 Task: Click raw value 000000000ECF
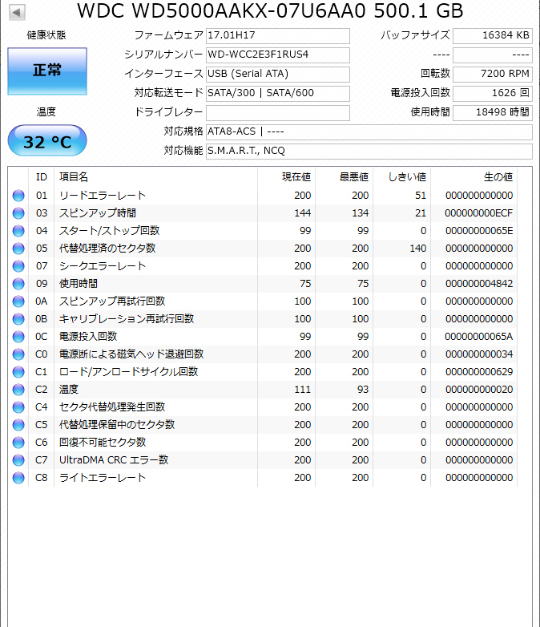[x=479, y=213]
